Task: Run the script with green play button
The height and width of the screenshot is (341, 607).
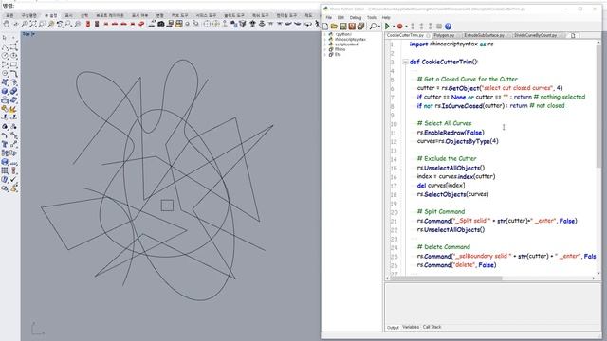Action: 387,27
